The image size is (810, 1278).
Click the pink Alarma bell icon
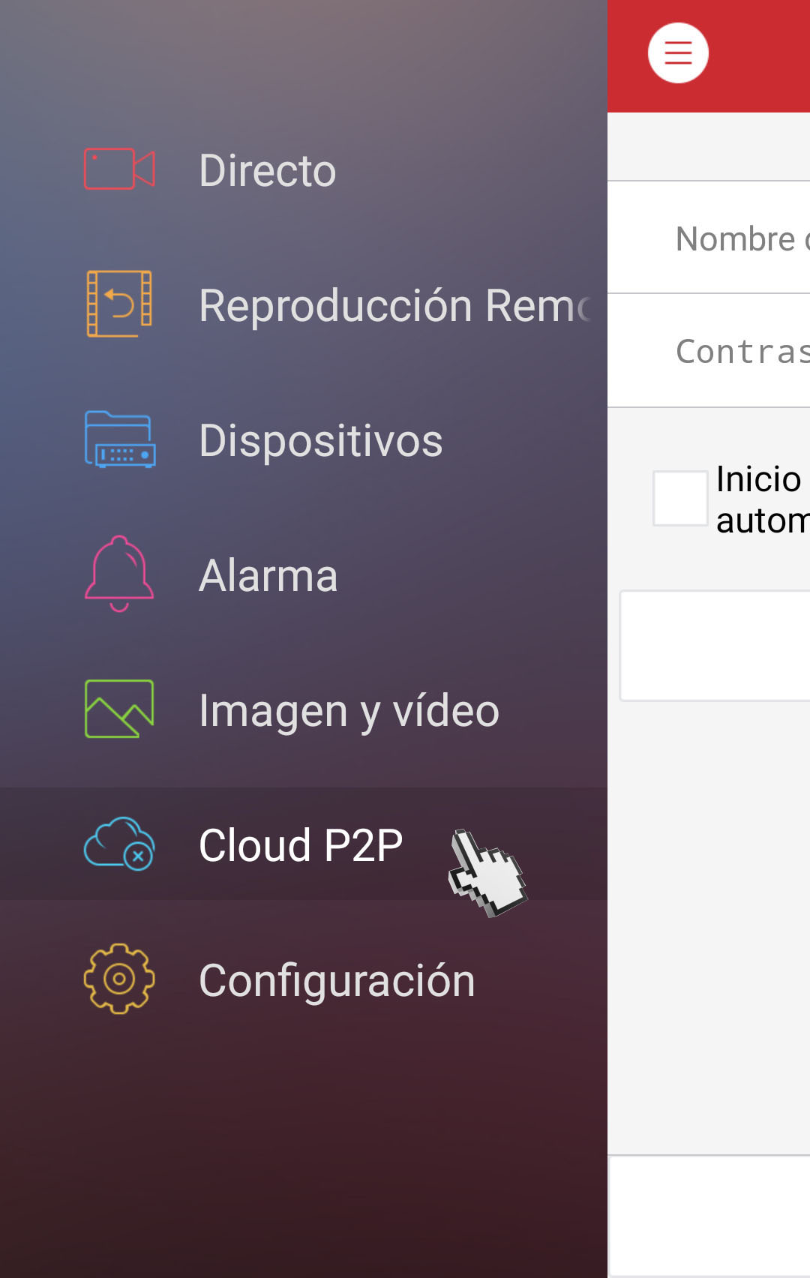click(119, 574)
